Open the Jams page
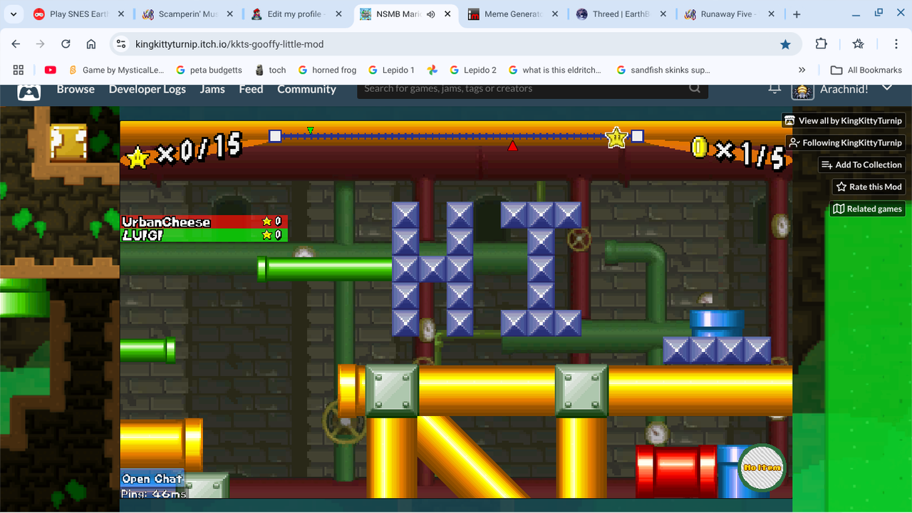The width and height of the screenshot is (912, 513). (212, 89)
